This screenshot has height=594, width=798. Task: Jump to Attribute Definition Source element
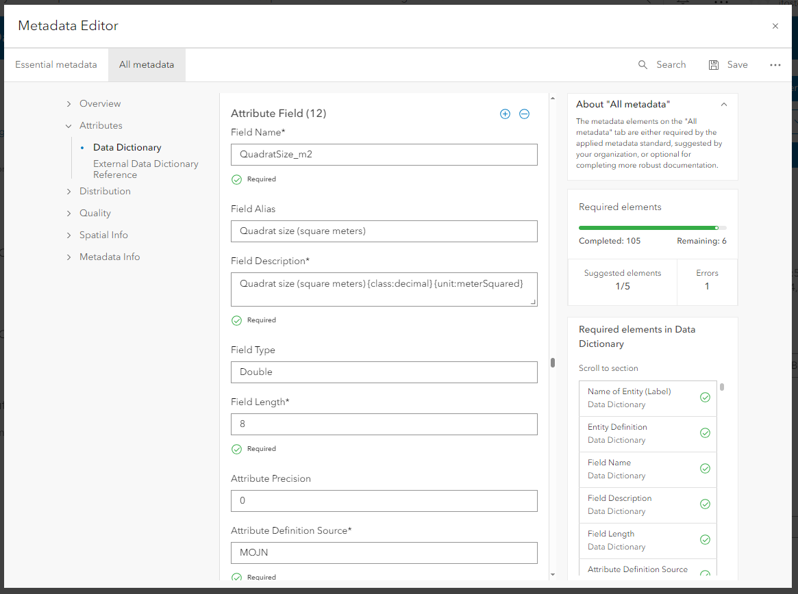click(647, 567)
